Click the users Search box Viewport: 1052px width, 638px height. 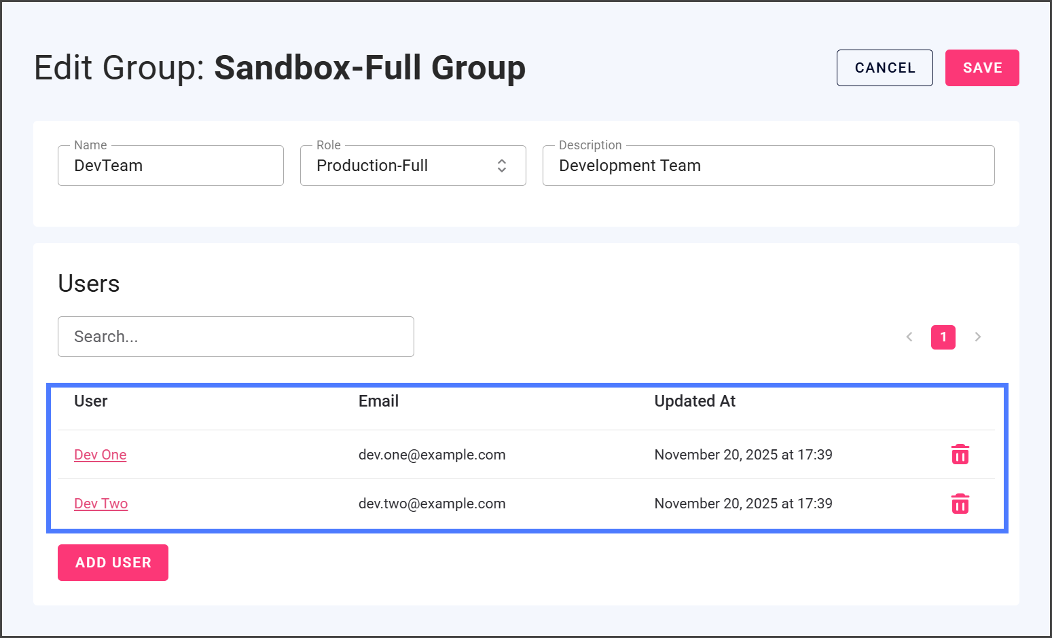click(x=236, y=337)
